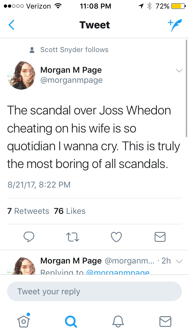Tap the back arrow icon
Screen dimensions: 189x336
coord(12,25)
